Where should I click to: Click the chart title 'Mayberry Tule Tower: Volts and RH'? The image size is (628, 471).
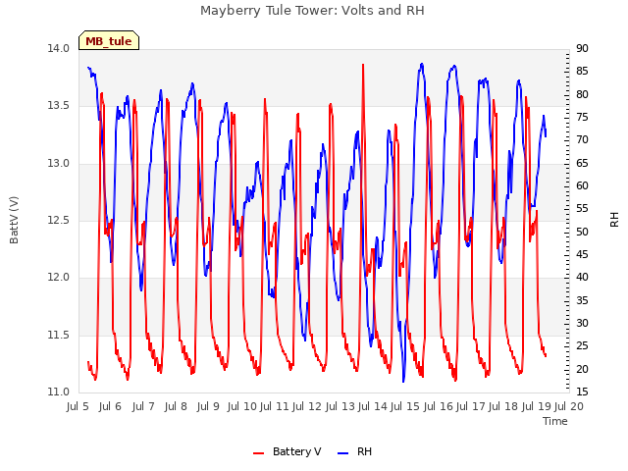[x=312, y=10]
